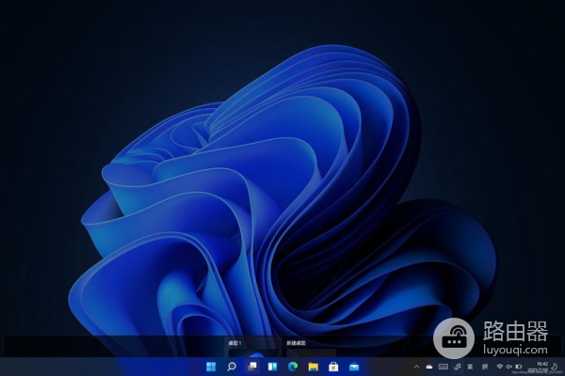
Task: Open the touch keyboard tray icon
Action: click(443, 366)
